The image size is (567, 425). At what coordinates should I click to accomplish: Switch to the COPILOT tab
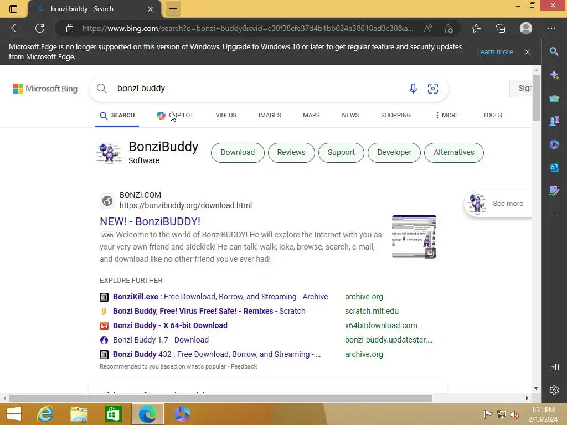point(175,115)
